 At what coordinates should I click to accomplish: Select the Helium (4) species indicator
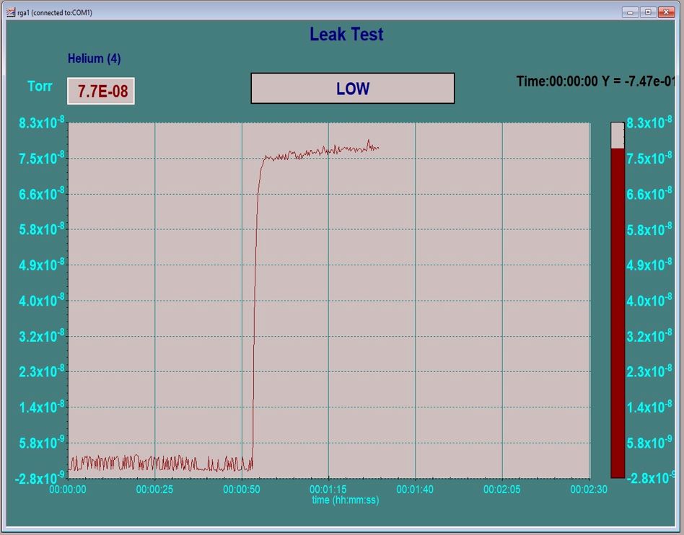click(x=94, y=58)
